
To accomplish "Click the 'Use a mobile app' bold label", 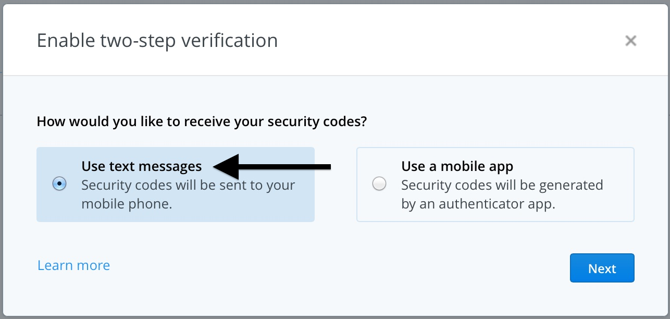I will tap(457, 166).
